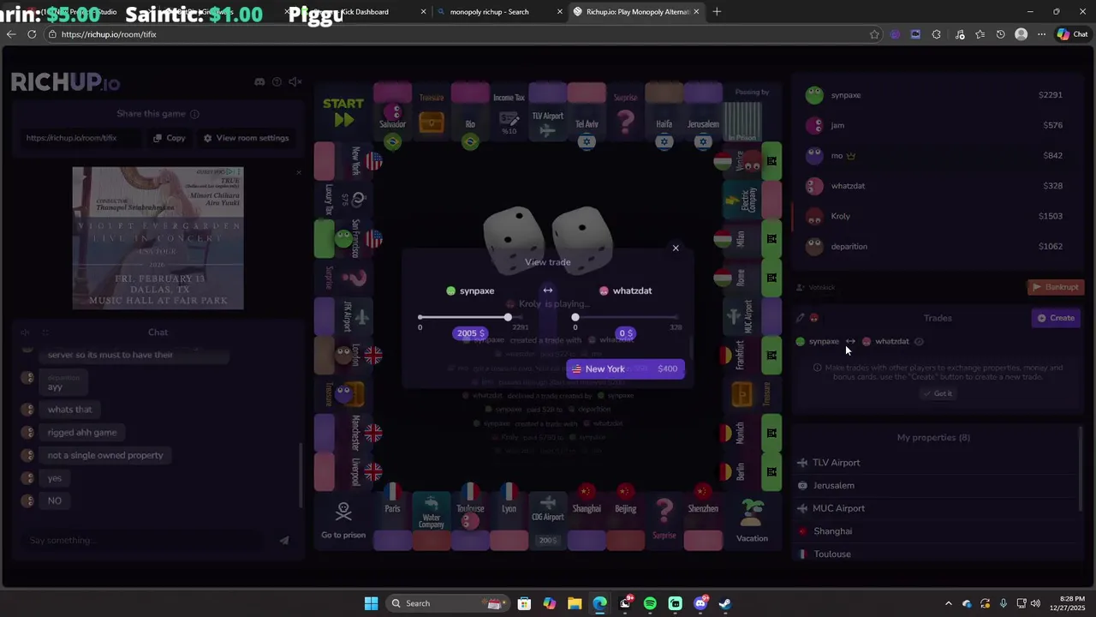Open TLV Airport in My properties
This screenshot has width=1096, height=617.
933,463
